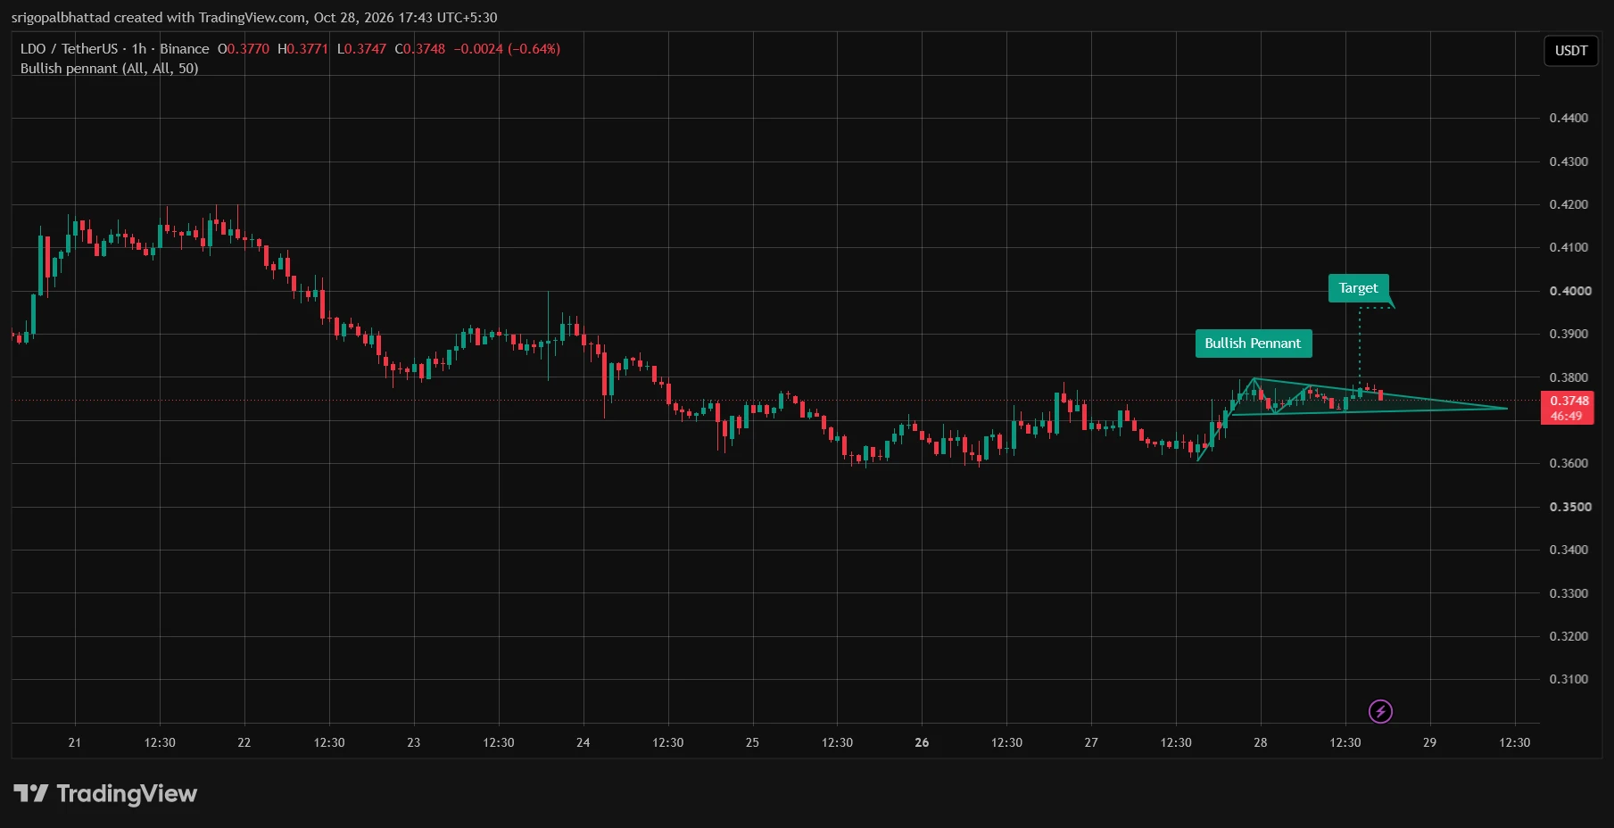The image size is (1614, 828).
Task: Click the 0.4000 price axis label
Action: 1569,291
